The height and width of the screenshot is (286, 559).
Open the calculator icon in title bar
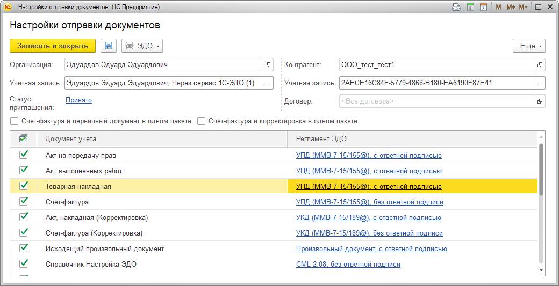(x=470, y=7)
